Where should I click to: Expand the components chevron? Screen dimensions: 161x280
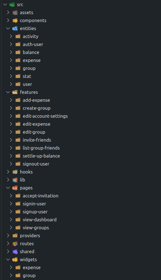[x=8, y=21]
